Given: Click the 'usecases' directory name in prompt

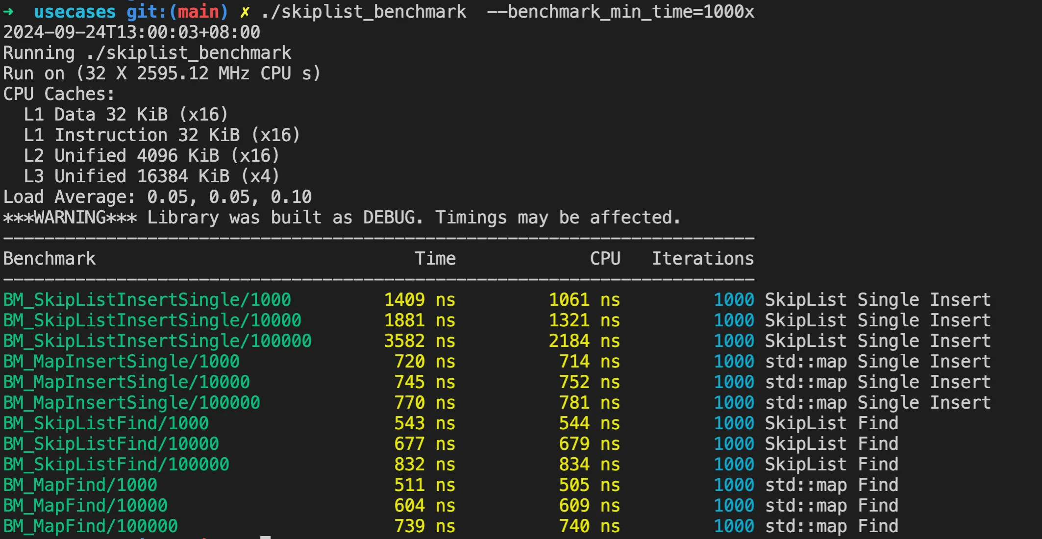Looking at the screenshot, I should 74,12.
